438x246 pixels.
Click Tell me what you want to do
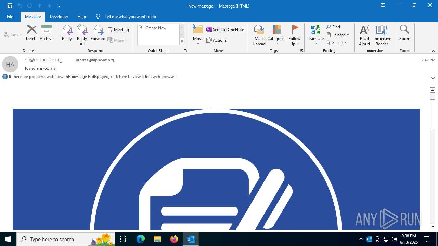tap(130, 16)
